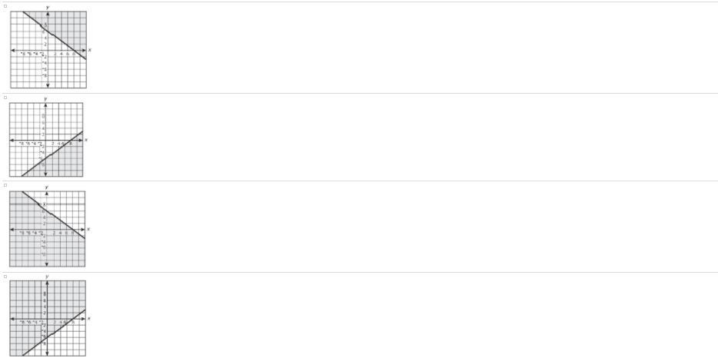Choose the graph with falling line shaded below
Image resolution: width=718 pixels, height=358 pixels.
pyautogui.click(x=47, y=229)
